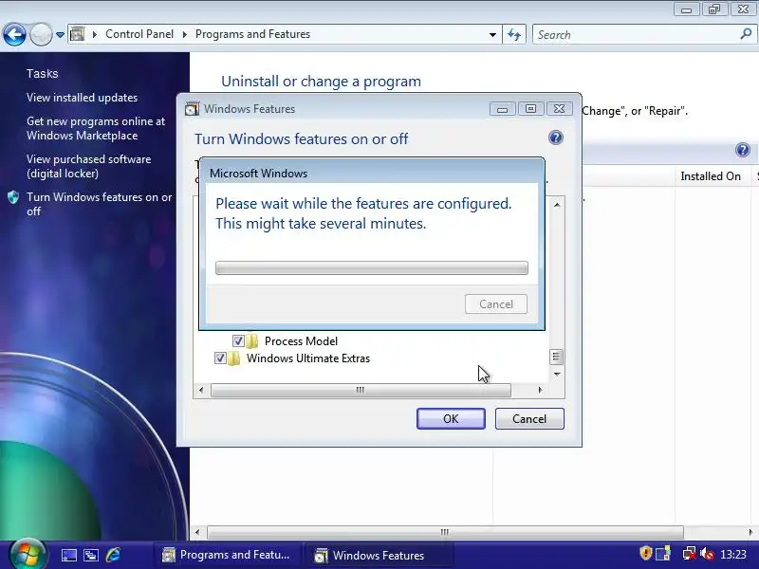Click the features list scroll left arrow
Viewport: 759px width, 569px height.
coord(201,390)
